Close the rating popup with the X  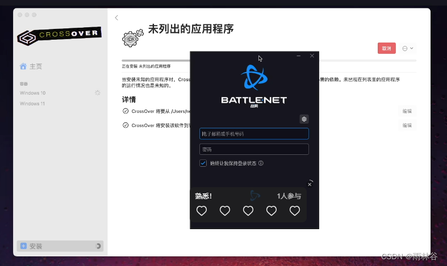pyautogui.click(x=310, y=184)
